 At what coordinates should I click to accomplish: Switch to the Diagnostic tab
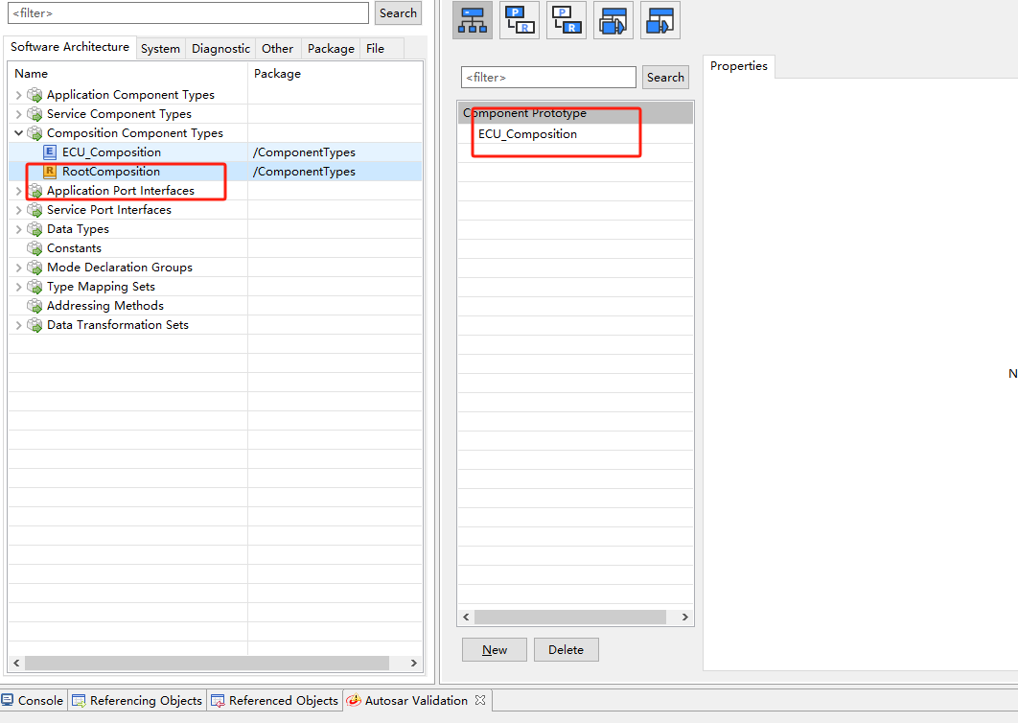coord(220,48)
